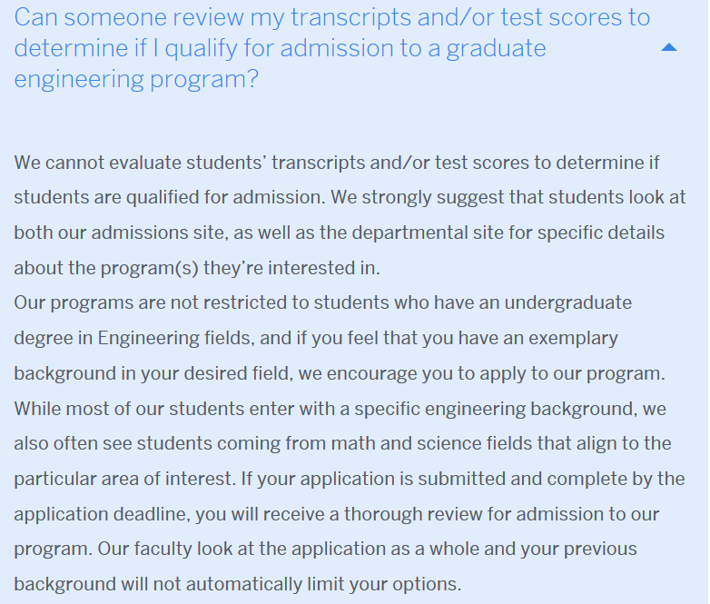This screenshot has width=710, height=604.
Task: Click the question title about reviewing transcripts
Action: (332, 48)
